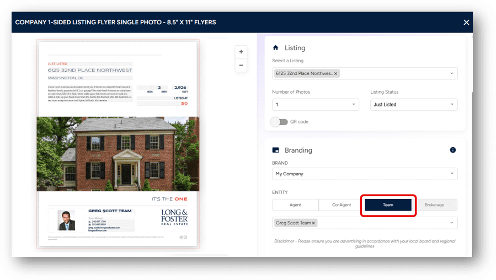Image resolution: width=496 pixels, height=280 pixels.
Task: Open the Listing Status dropdown
Action: coord(452,104)
